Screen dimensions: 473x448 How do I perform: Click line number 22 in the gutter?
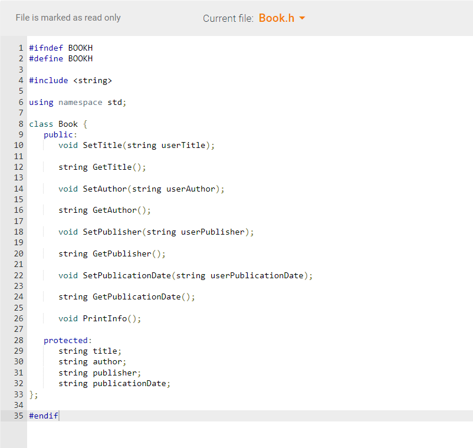(x=19, y=275)
